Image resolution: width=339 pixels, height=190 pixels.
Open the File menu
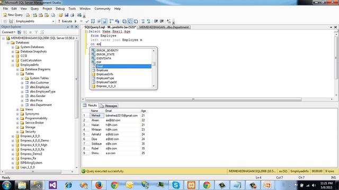pyautogui.click(x=5, y=8)
